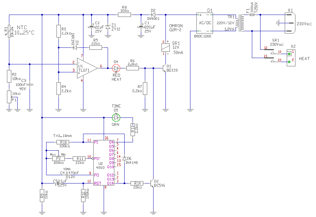
Task: Select the U2 4060 counter IC
Action: (x=104, y=163)
